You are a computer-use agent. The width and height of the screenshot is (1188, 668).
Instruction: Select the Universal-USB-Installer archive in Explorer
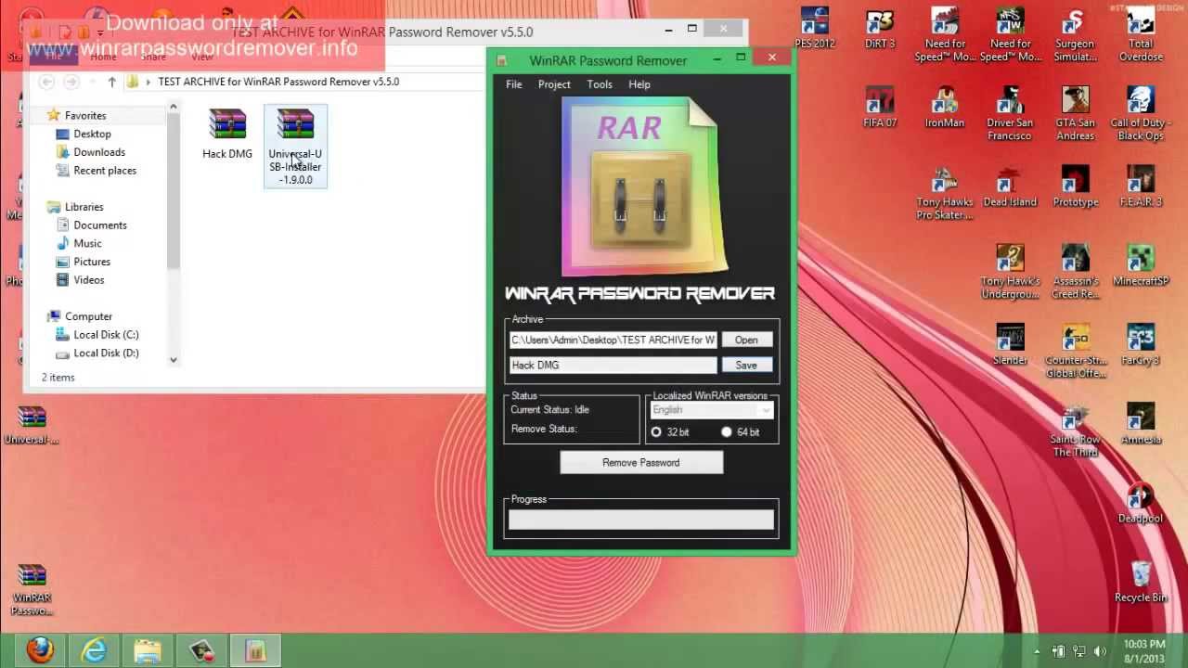click(x=295, y=147)
